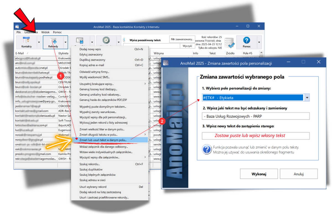Open the Pomoc menu in menu bar
Viewport: 332px width, 214px height.
pyautogui.click(x=57, y=32)
